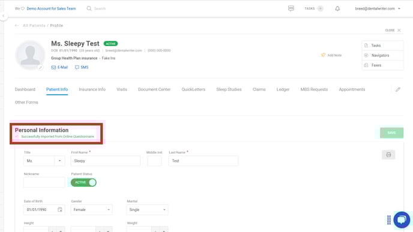
Task: Edit the patient avatar photo
Action: [40, 68]
